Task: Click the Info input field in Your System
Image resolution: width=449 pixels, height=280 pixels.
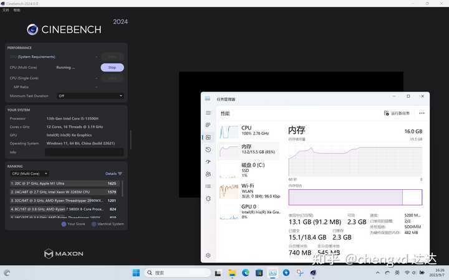Action: [84, 152]
